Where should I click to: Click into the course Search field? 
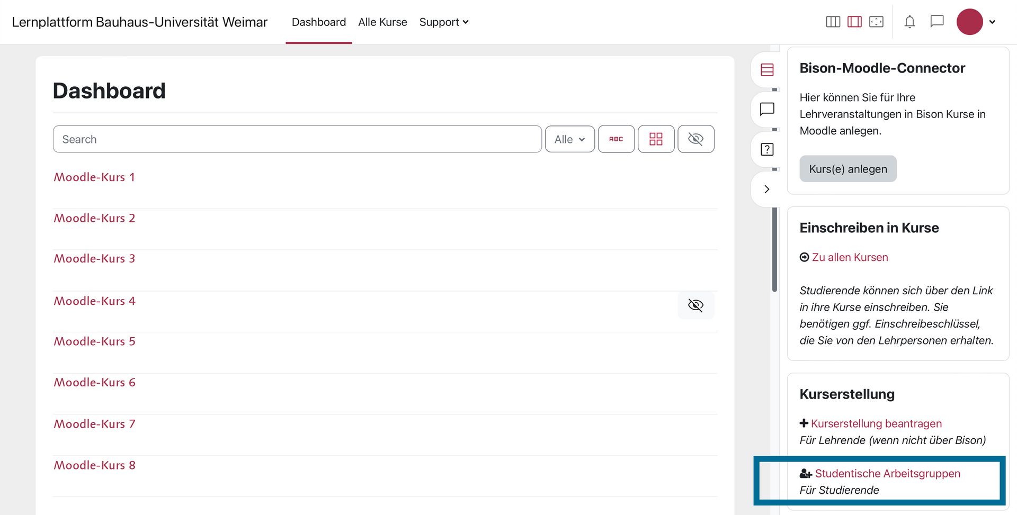pyautogui.click(x=297, y=139)
